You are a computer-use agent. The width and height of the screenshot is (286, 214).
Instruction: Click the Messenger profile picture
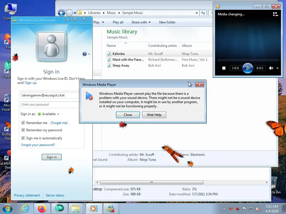pos(51,46)
